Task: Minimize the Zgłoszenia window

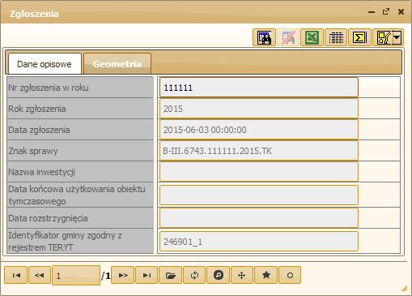Action: click(372, 12)
